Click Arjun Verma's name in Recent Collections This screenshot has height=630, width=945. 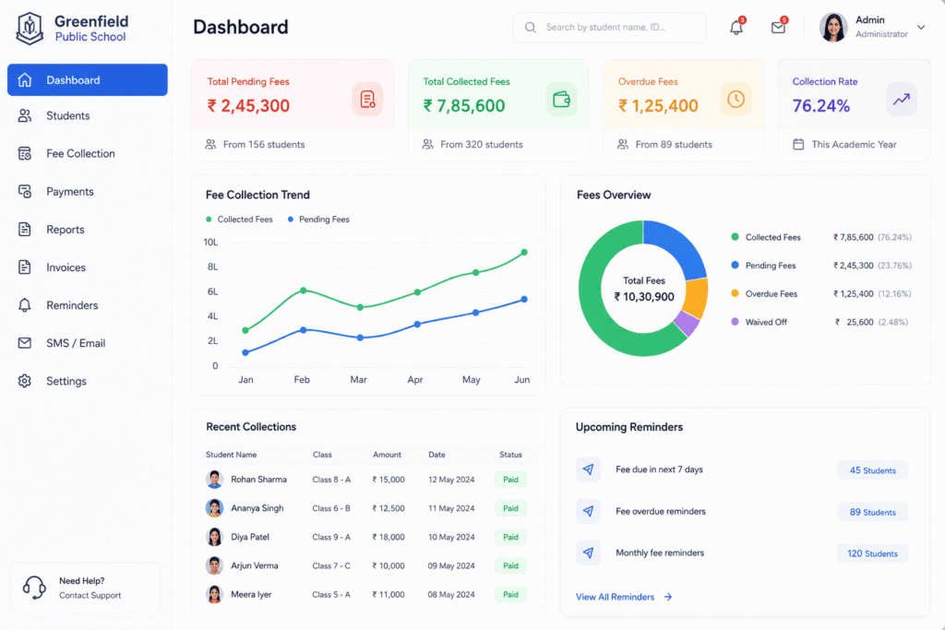point(255,565)
